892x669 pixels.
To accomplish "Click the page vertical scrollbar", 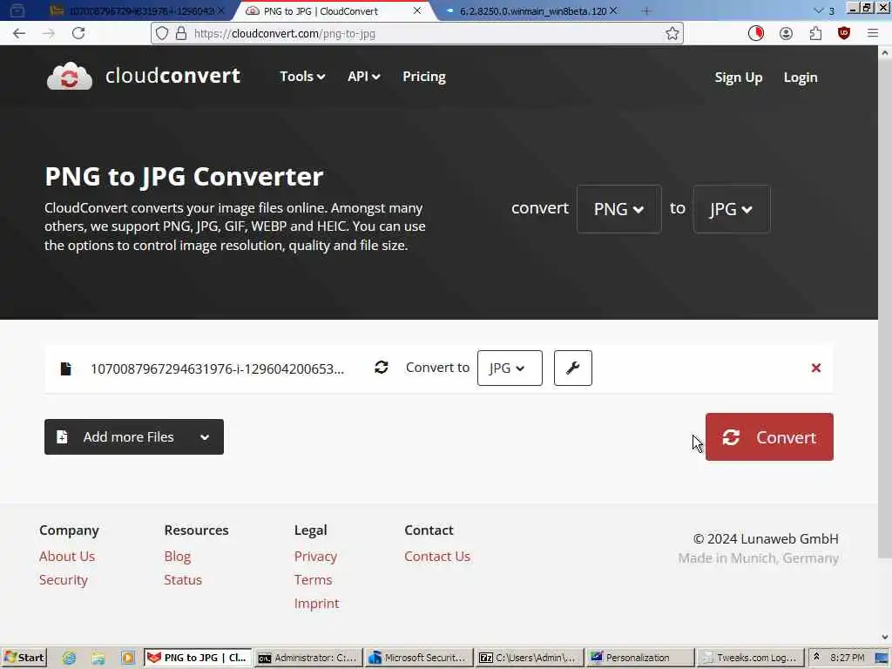I will pos(885,307).
